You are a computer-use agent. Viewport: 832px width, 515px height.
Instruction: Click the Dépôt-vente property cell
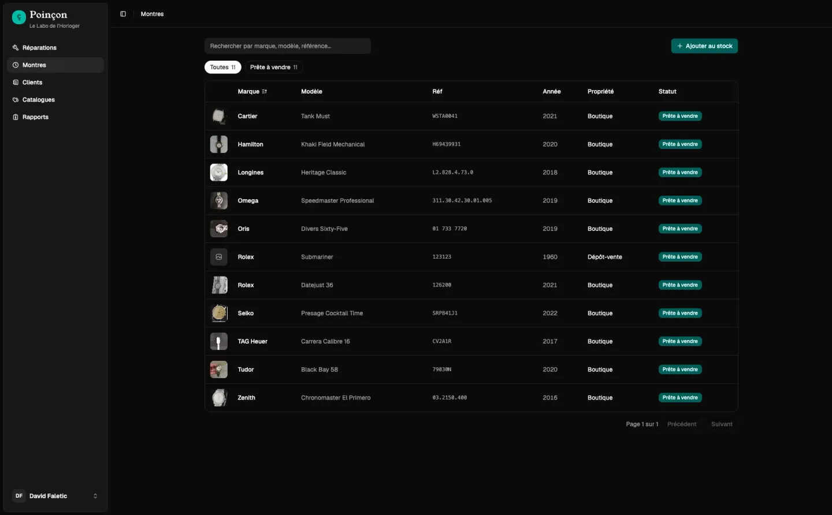(x=605, y=257)
